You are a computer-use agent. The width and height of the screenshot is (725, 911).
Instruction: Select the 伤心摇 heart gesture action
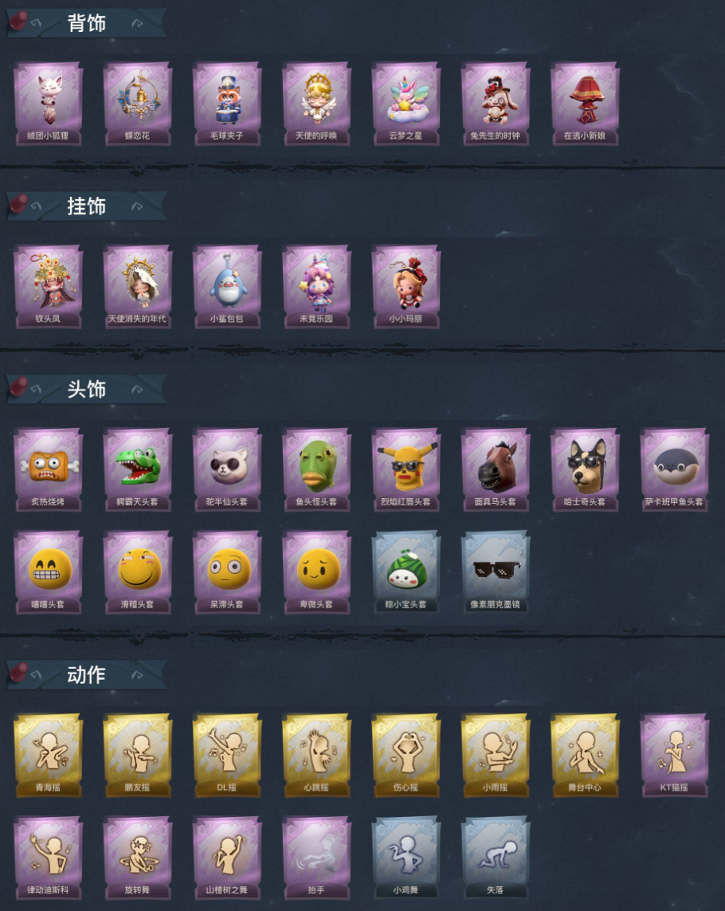[x=406, y=756]
